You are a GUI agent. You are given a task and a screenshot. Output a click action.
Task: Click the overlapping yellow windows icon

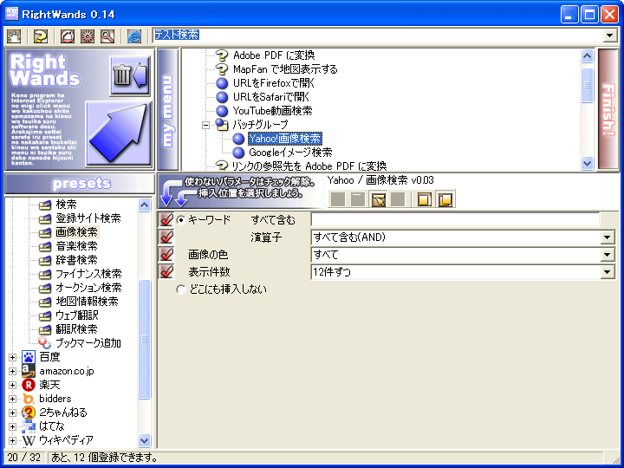point(445,199)
